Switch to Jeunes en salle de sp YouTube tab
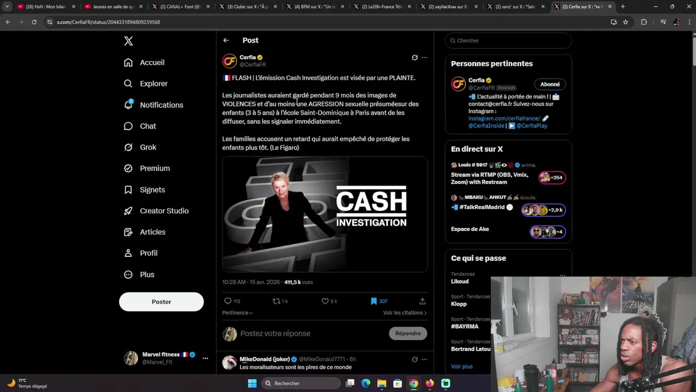This screenshot has height=392, width=696. pyautogui.click(x=114, y=7)
